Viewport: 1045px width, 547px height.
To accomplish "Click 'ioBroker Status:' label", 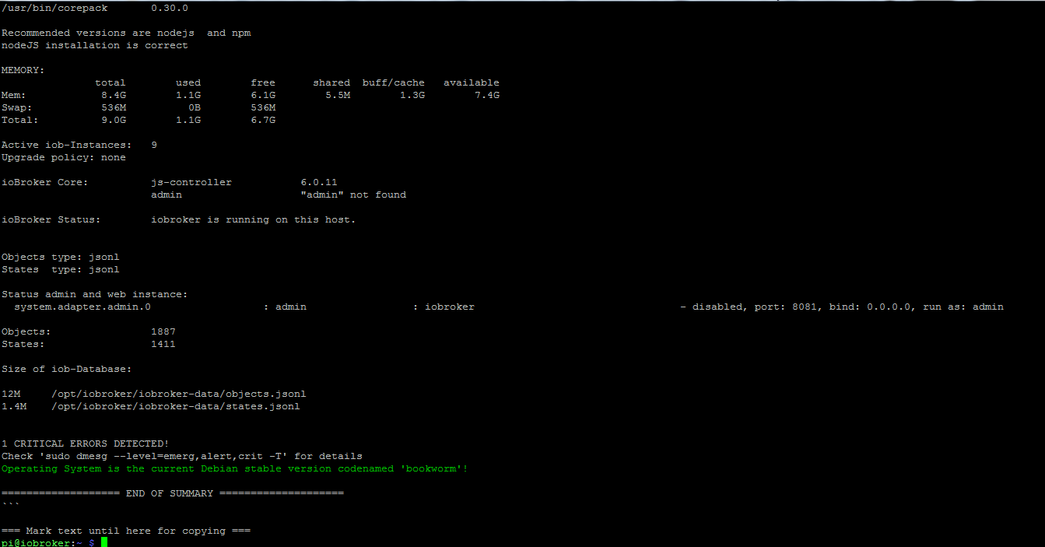I will coord(51,219).
